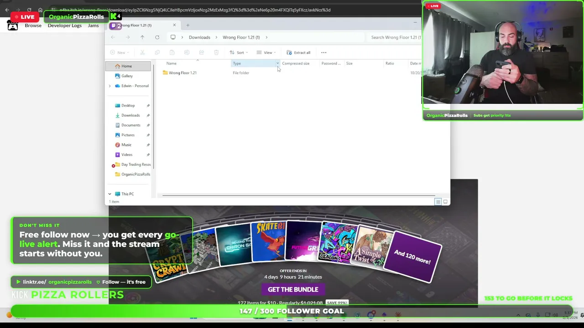This screenshot has height=328, width=584.
Task: Open Jams in itch.io navigation
Action: pyautogui.click(x=93, y=26)
